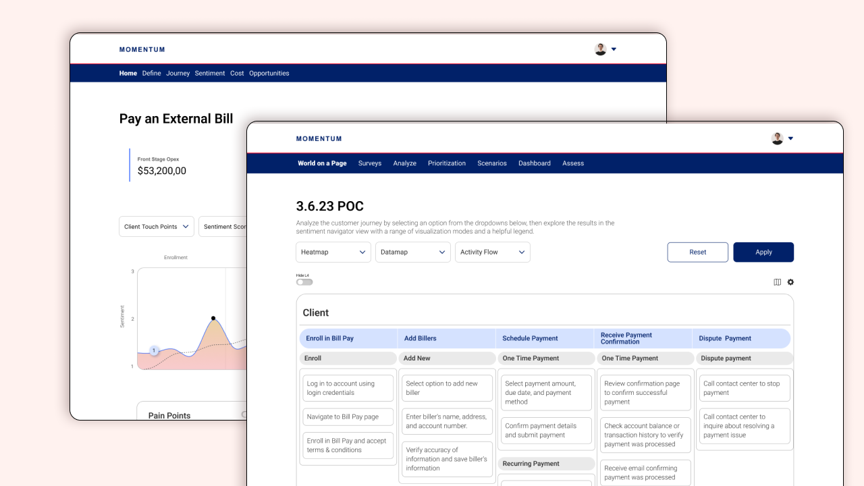Click the Add New sub-stage label
The image size is (864, 486).
(448, 358)
